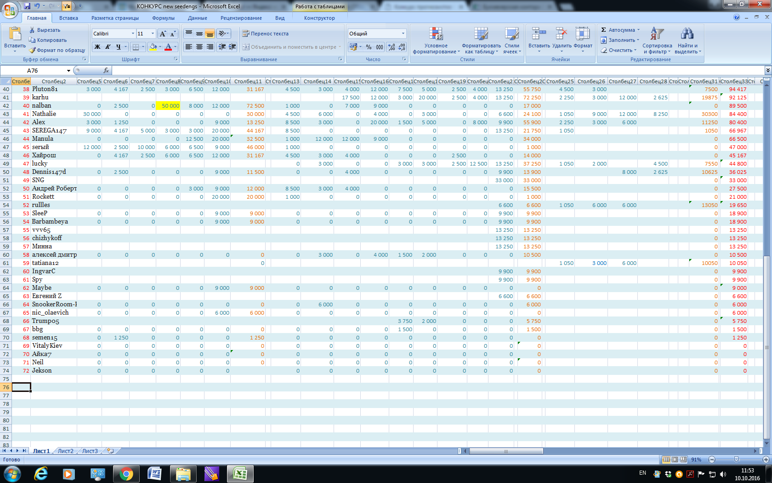Click the yellow fill color swatch
The width and height of the screenshot is (772, 483).
[x=153, y=47]
